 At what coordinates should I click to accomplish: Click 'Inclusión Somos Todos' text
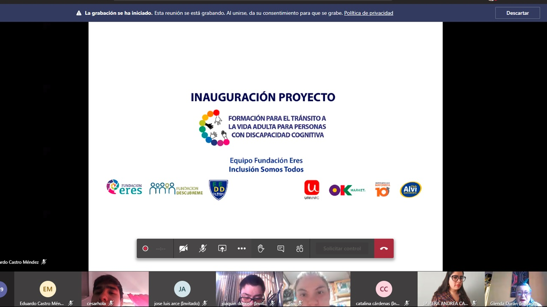266,169
